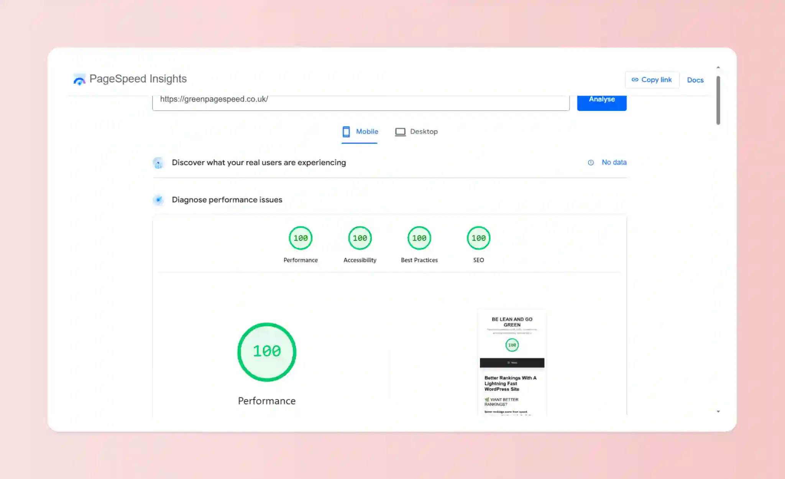Jump to Accessibility score gauge

click(360, 238)
